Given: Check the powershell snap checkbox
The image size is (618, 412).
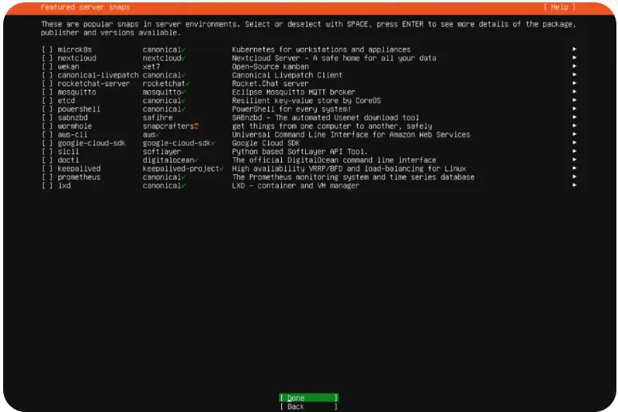Looking at the screenshot, I should [x=47, y=109].
